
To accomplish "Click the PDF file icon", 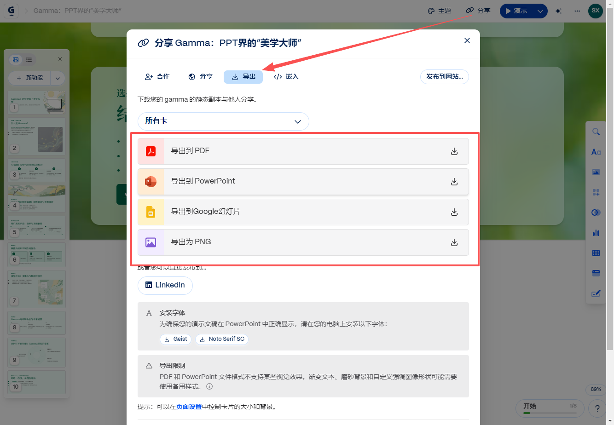I will click(x=151, y=151).
